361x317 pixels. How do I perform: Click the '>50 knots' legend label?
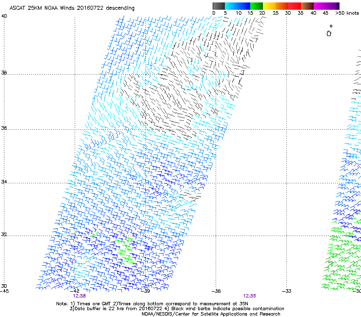(347, 13)
